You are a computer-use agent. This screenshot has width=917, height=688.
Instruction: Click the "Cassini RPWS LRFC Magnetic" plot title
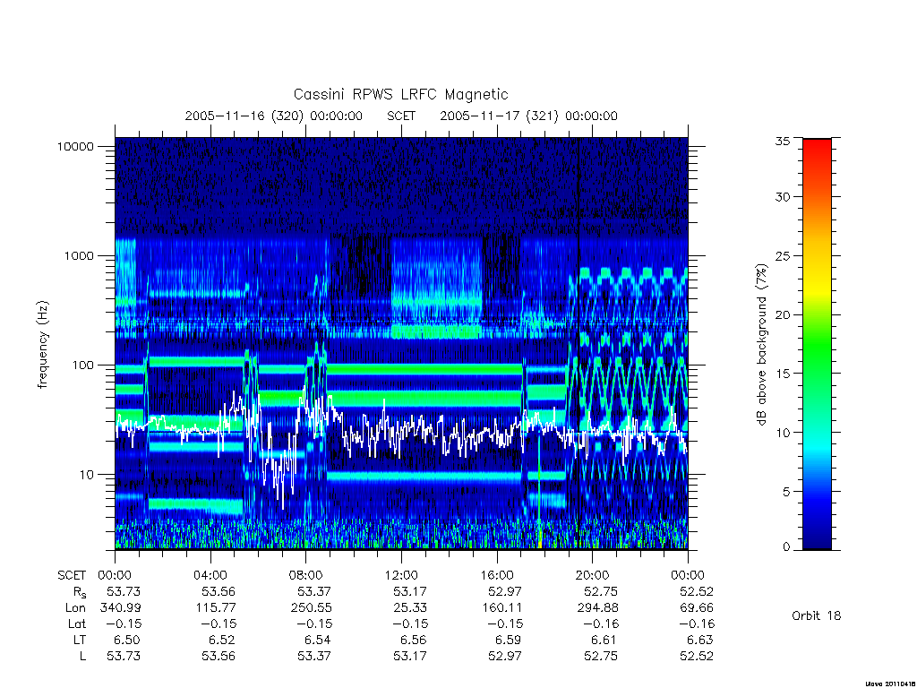400,95
